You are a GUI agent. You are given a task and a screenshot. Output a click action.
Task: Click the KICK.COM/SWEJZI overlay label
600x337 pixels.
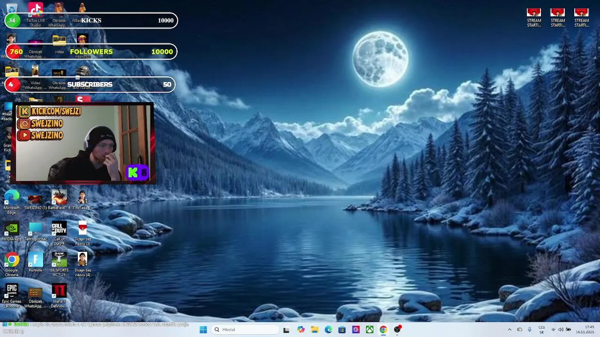pyautogui.click(x=49, y=111)
